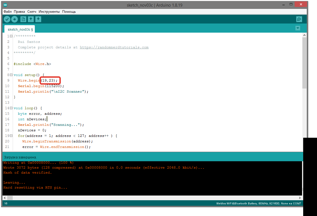
Task: Click the 'Leaving...' console line
Action: click(14, 183)
